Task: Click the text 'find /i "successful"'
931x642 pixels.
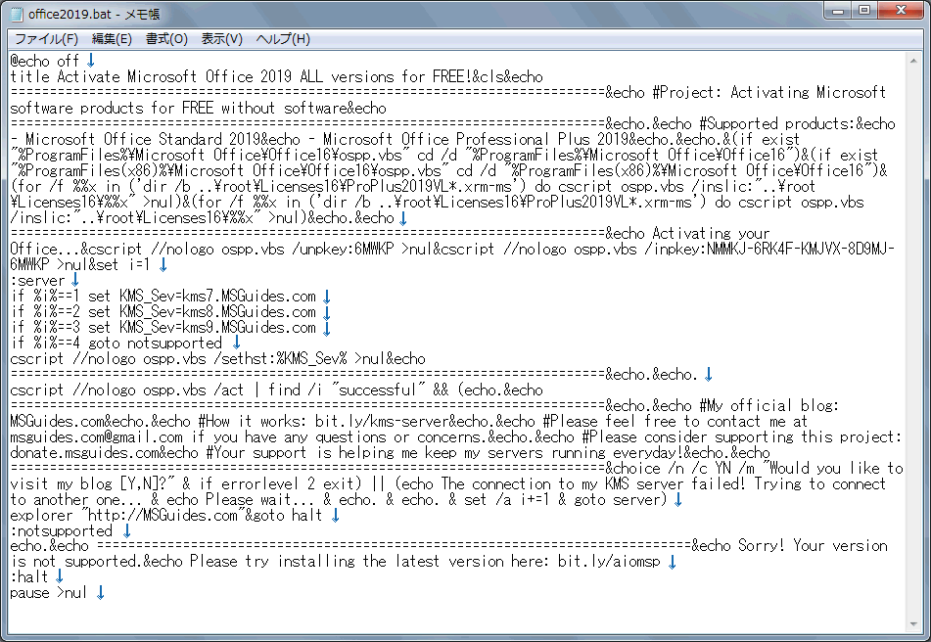Action: (347, 390)
